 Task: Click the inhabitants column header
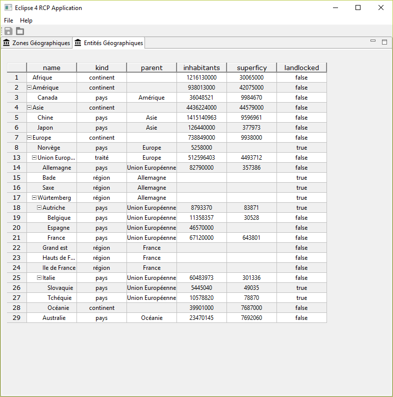[x=201, y=68]
